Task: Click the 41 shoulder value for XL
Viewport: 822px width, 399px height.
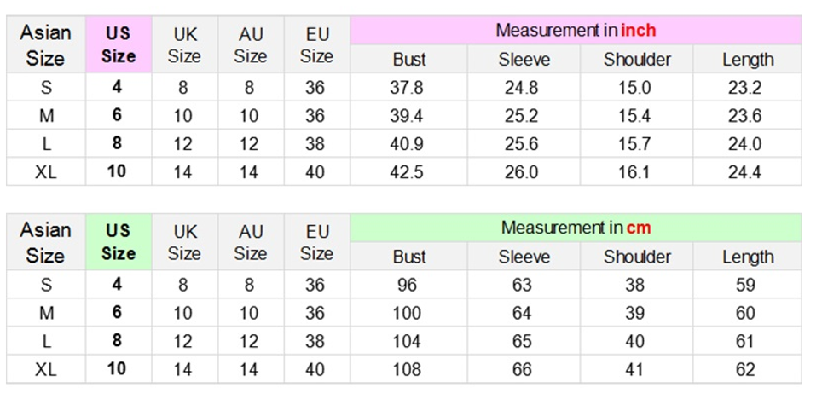Action: (634, 368)
